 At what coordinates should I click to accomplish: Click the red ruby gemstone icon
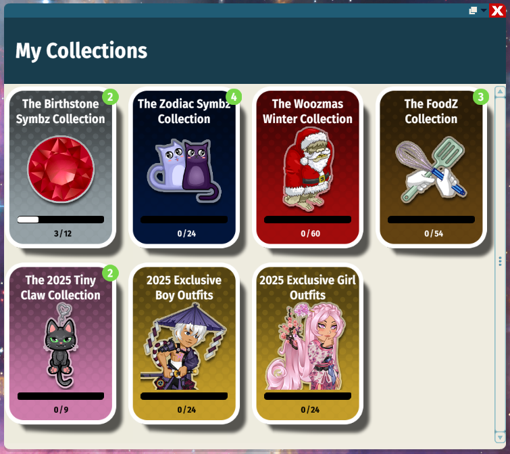pos(61,169)
